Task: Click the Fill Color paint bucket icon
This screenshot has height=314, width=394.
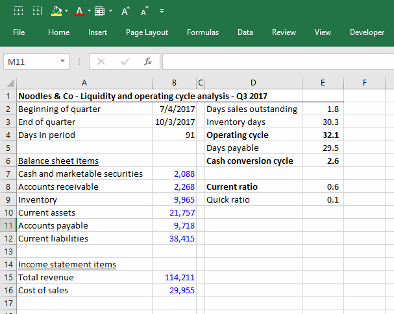Action: click(x=56, y=10)
